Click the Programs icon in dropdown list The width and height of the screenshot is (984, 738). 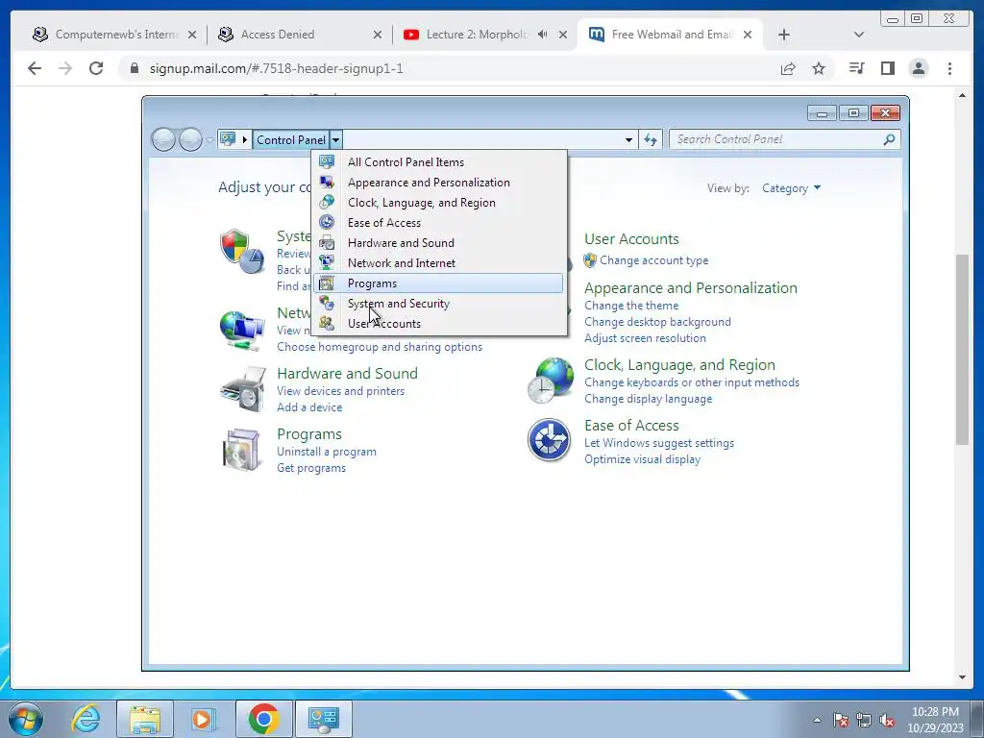point(327,283)
